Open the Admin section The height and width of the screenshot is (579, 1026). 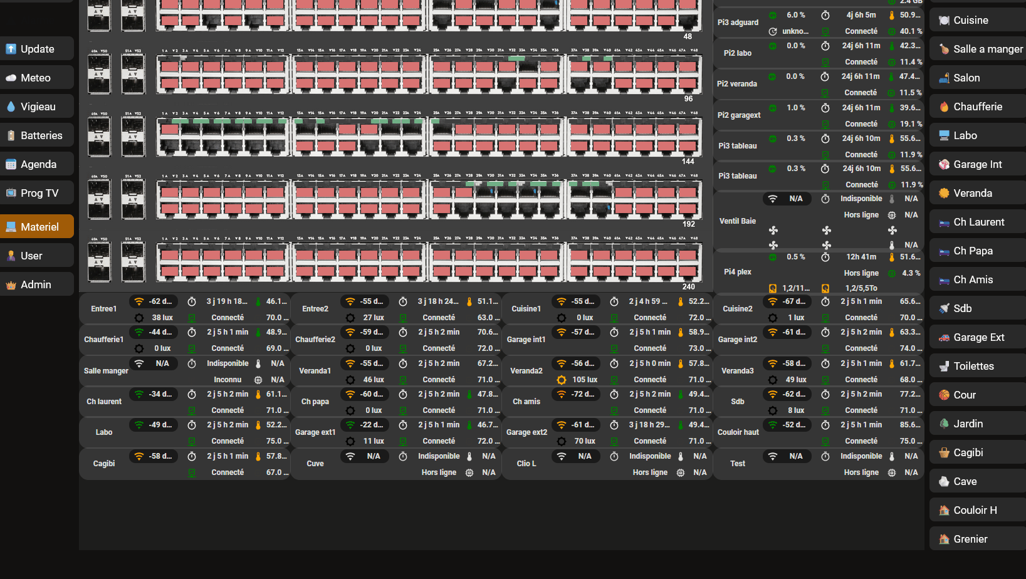(x=37, y=284)
